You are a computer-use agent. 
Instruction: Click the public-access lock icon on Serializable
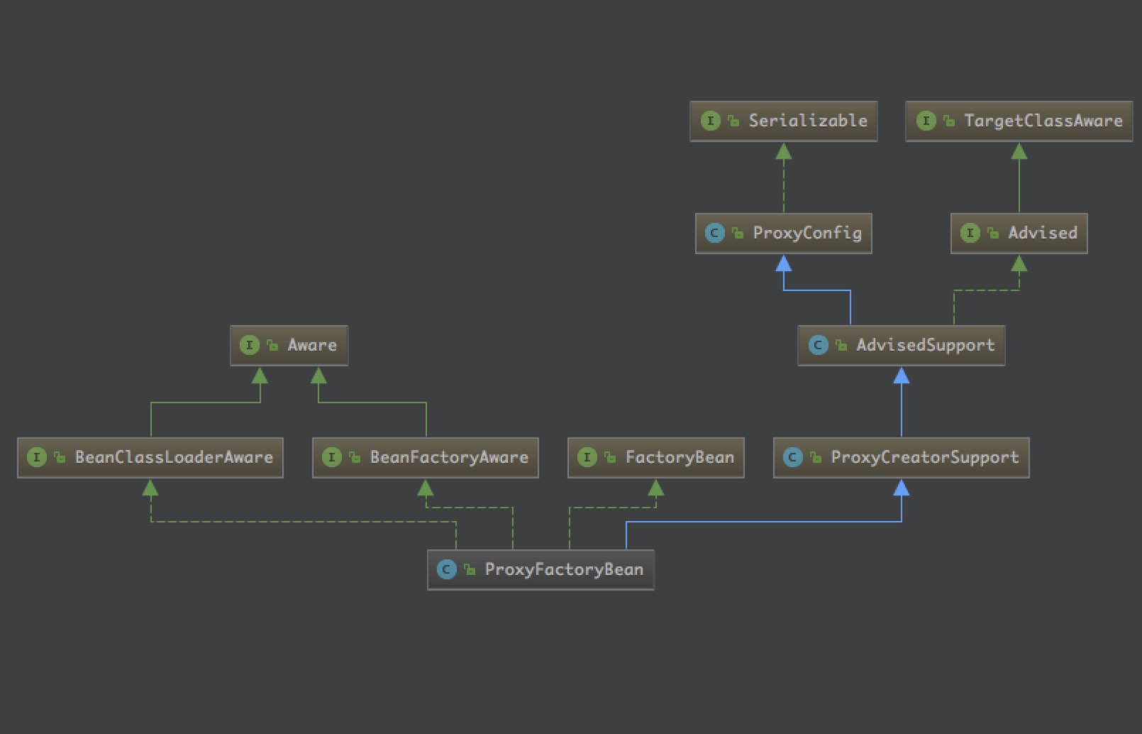(734, 121)
